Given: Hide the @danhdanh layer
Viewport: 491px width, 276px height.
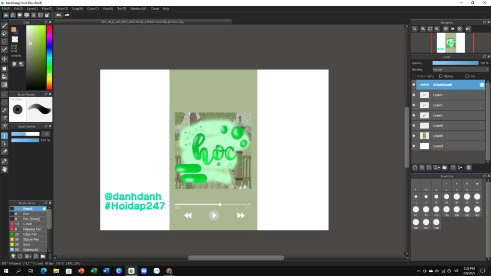Looking at the screenshot, I should [x=414, y=85].
